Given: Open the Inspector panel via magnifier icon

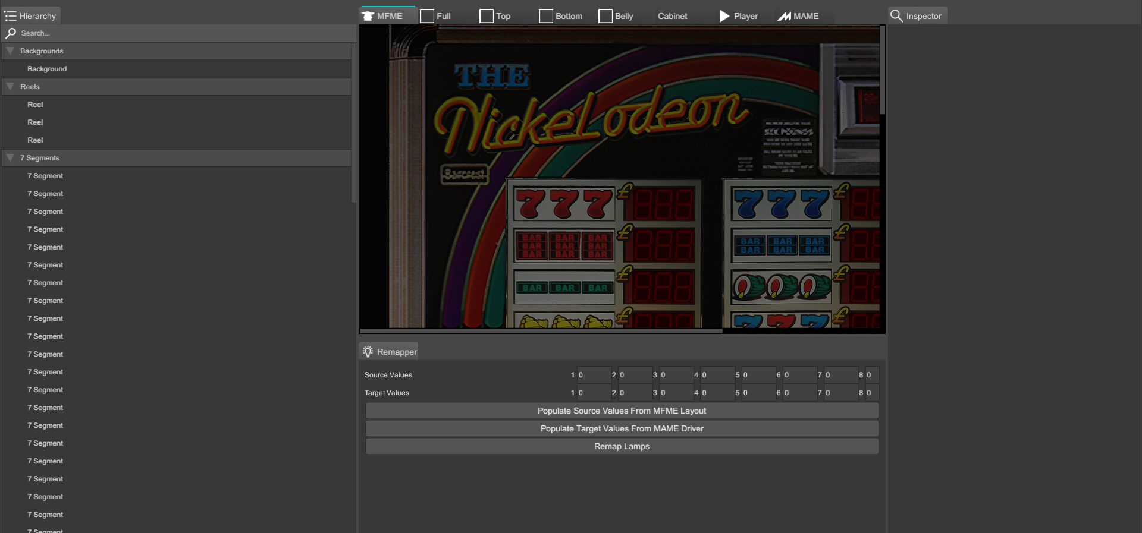Looking at the screenshot, I should click(897, 16).
